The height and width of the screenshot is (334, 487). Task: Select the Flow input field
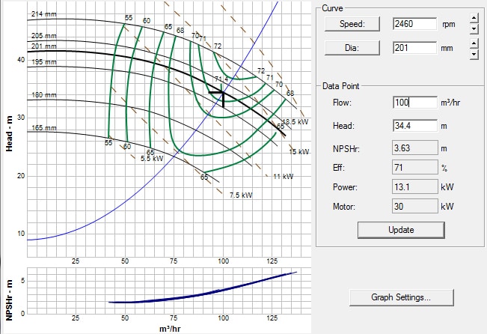[414, 103]
